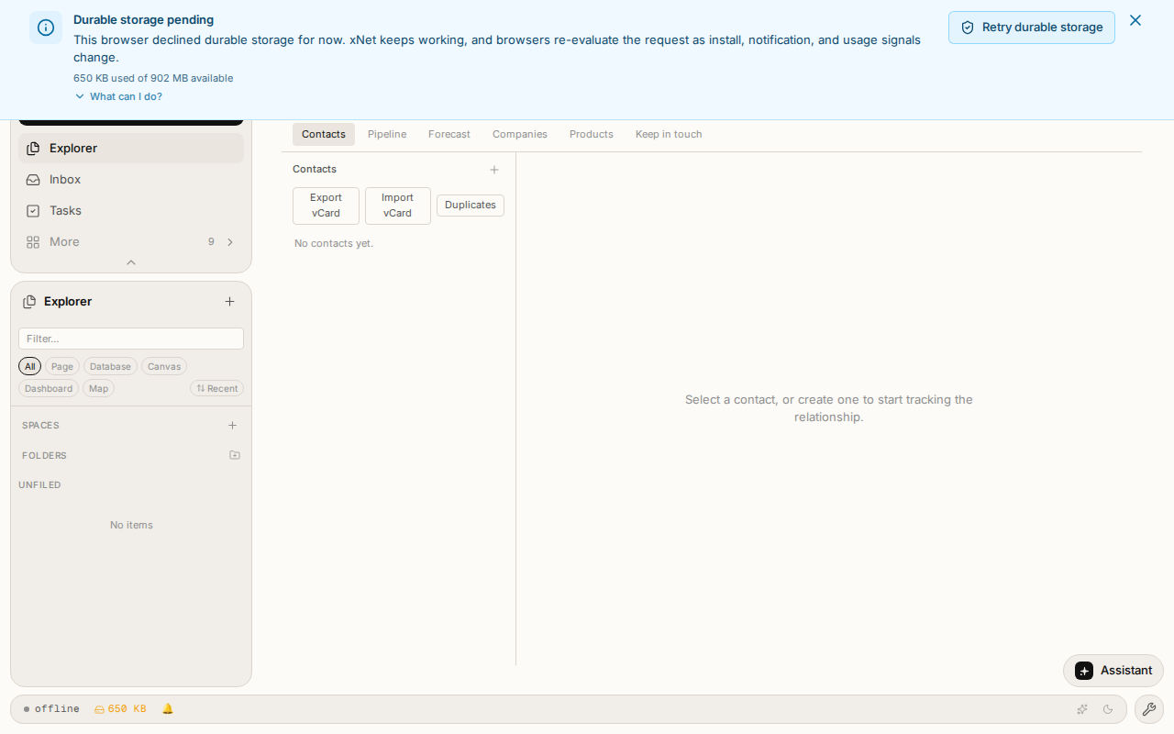Open the Forecast tab

tap(449, 134)
